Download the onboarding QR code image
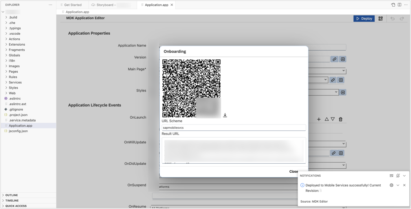 (225, 115)
